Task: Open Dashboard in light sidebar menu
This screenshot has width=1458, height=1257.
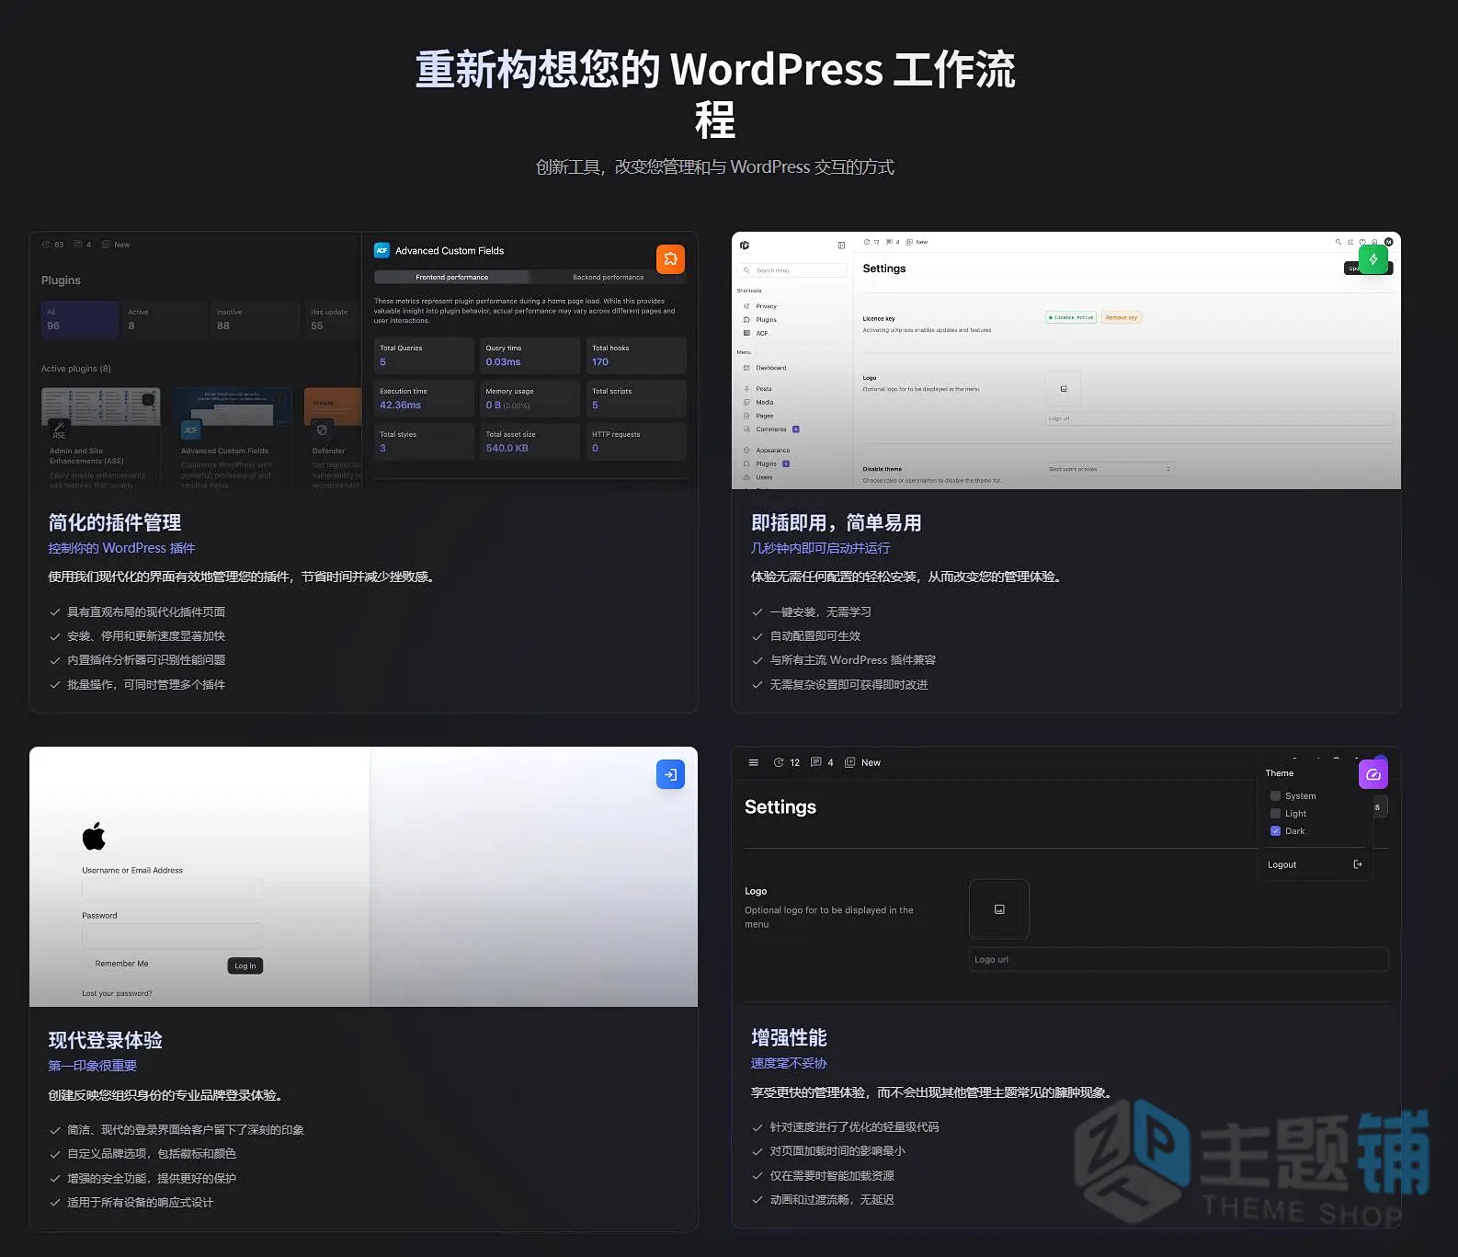Action: pos(770,368)
